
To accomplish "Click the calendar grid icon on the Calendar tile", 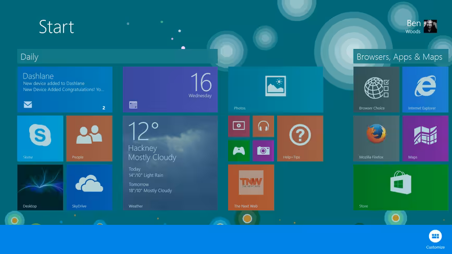I will (133, 105).
